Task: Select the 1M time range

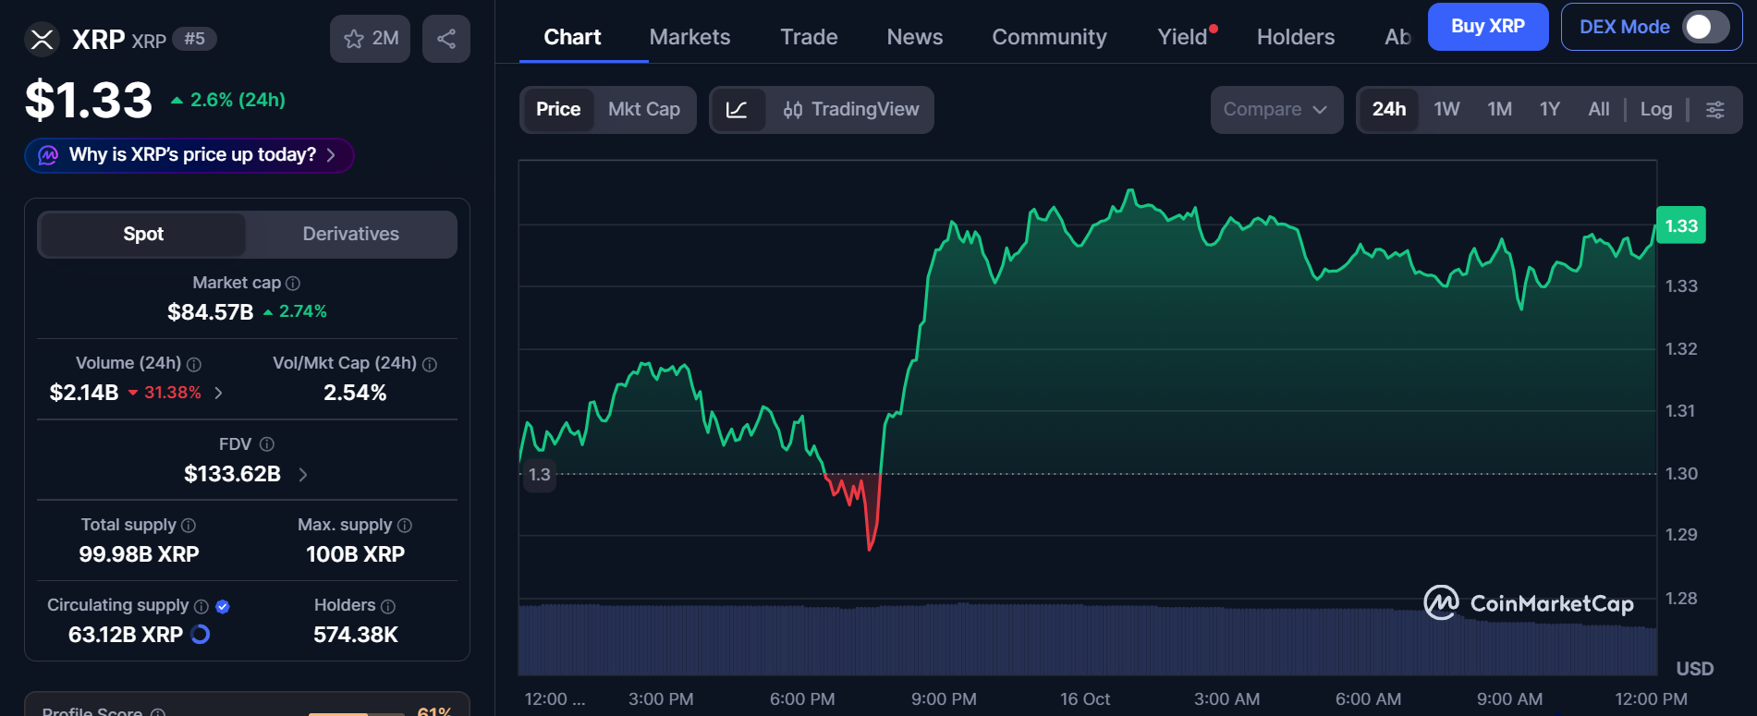Action: pos(1499,110)
